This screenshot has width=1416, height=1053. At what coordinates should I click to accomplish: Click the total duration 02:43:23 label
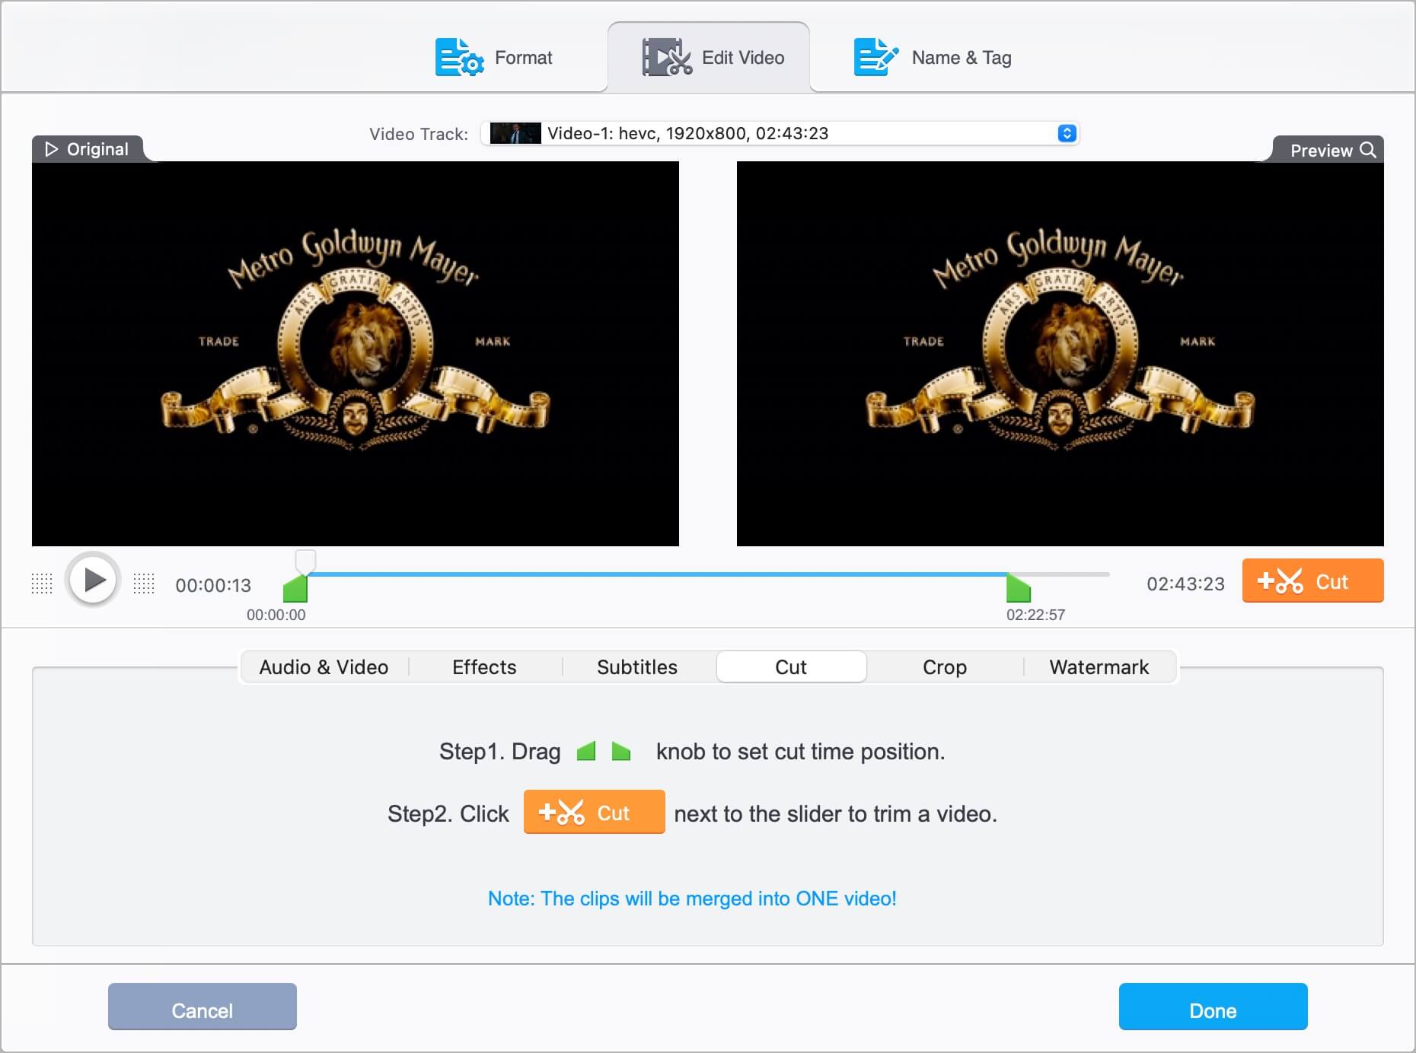coord(1185,584)
